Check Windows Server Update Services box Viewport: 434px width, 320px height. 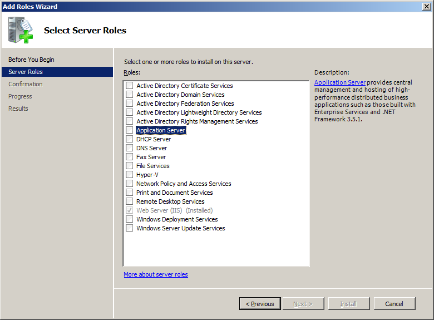pos(129,228)
